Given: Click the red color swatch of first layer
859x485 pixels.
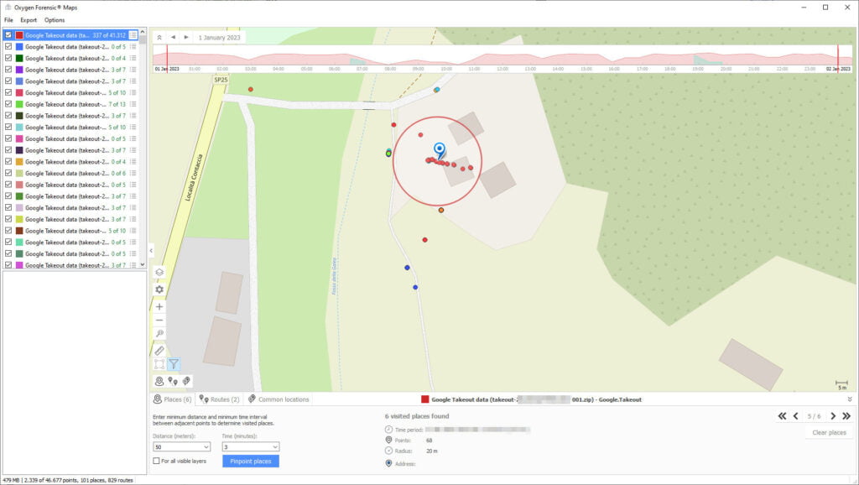Looking at the screenshot, I should (19, 35).
